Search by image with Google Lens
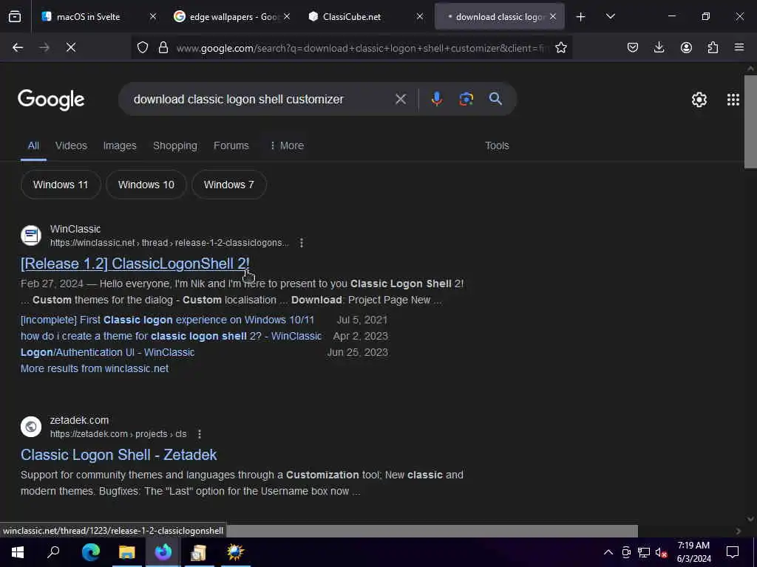Image resolution: width=757 pixels, height=567 pixels. [466, 99]
